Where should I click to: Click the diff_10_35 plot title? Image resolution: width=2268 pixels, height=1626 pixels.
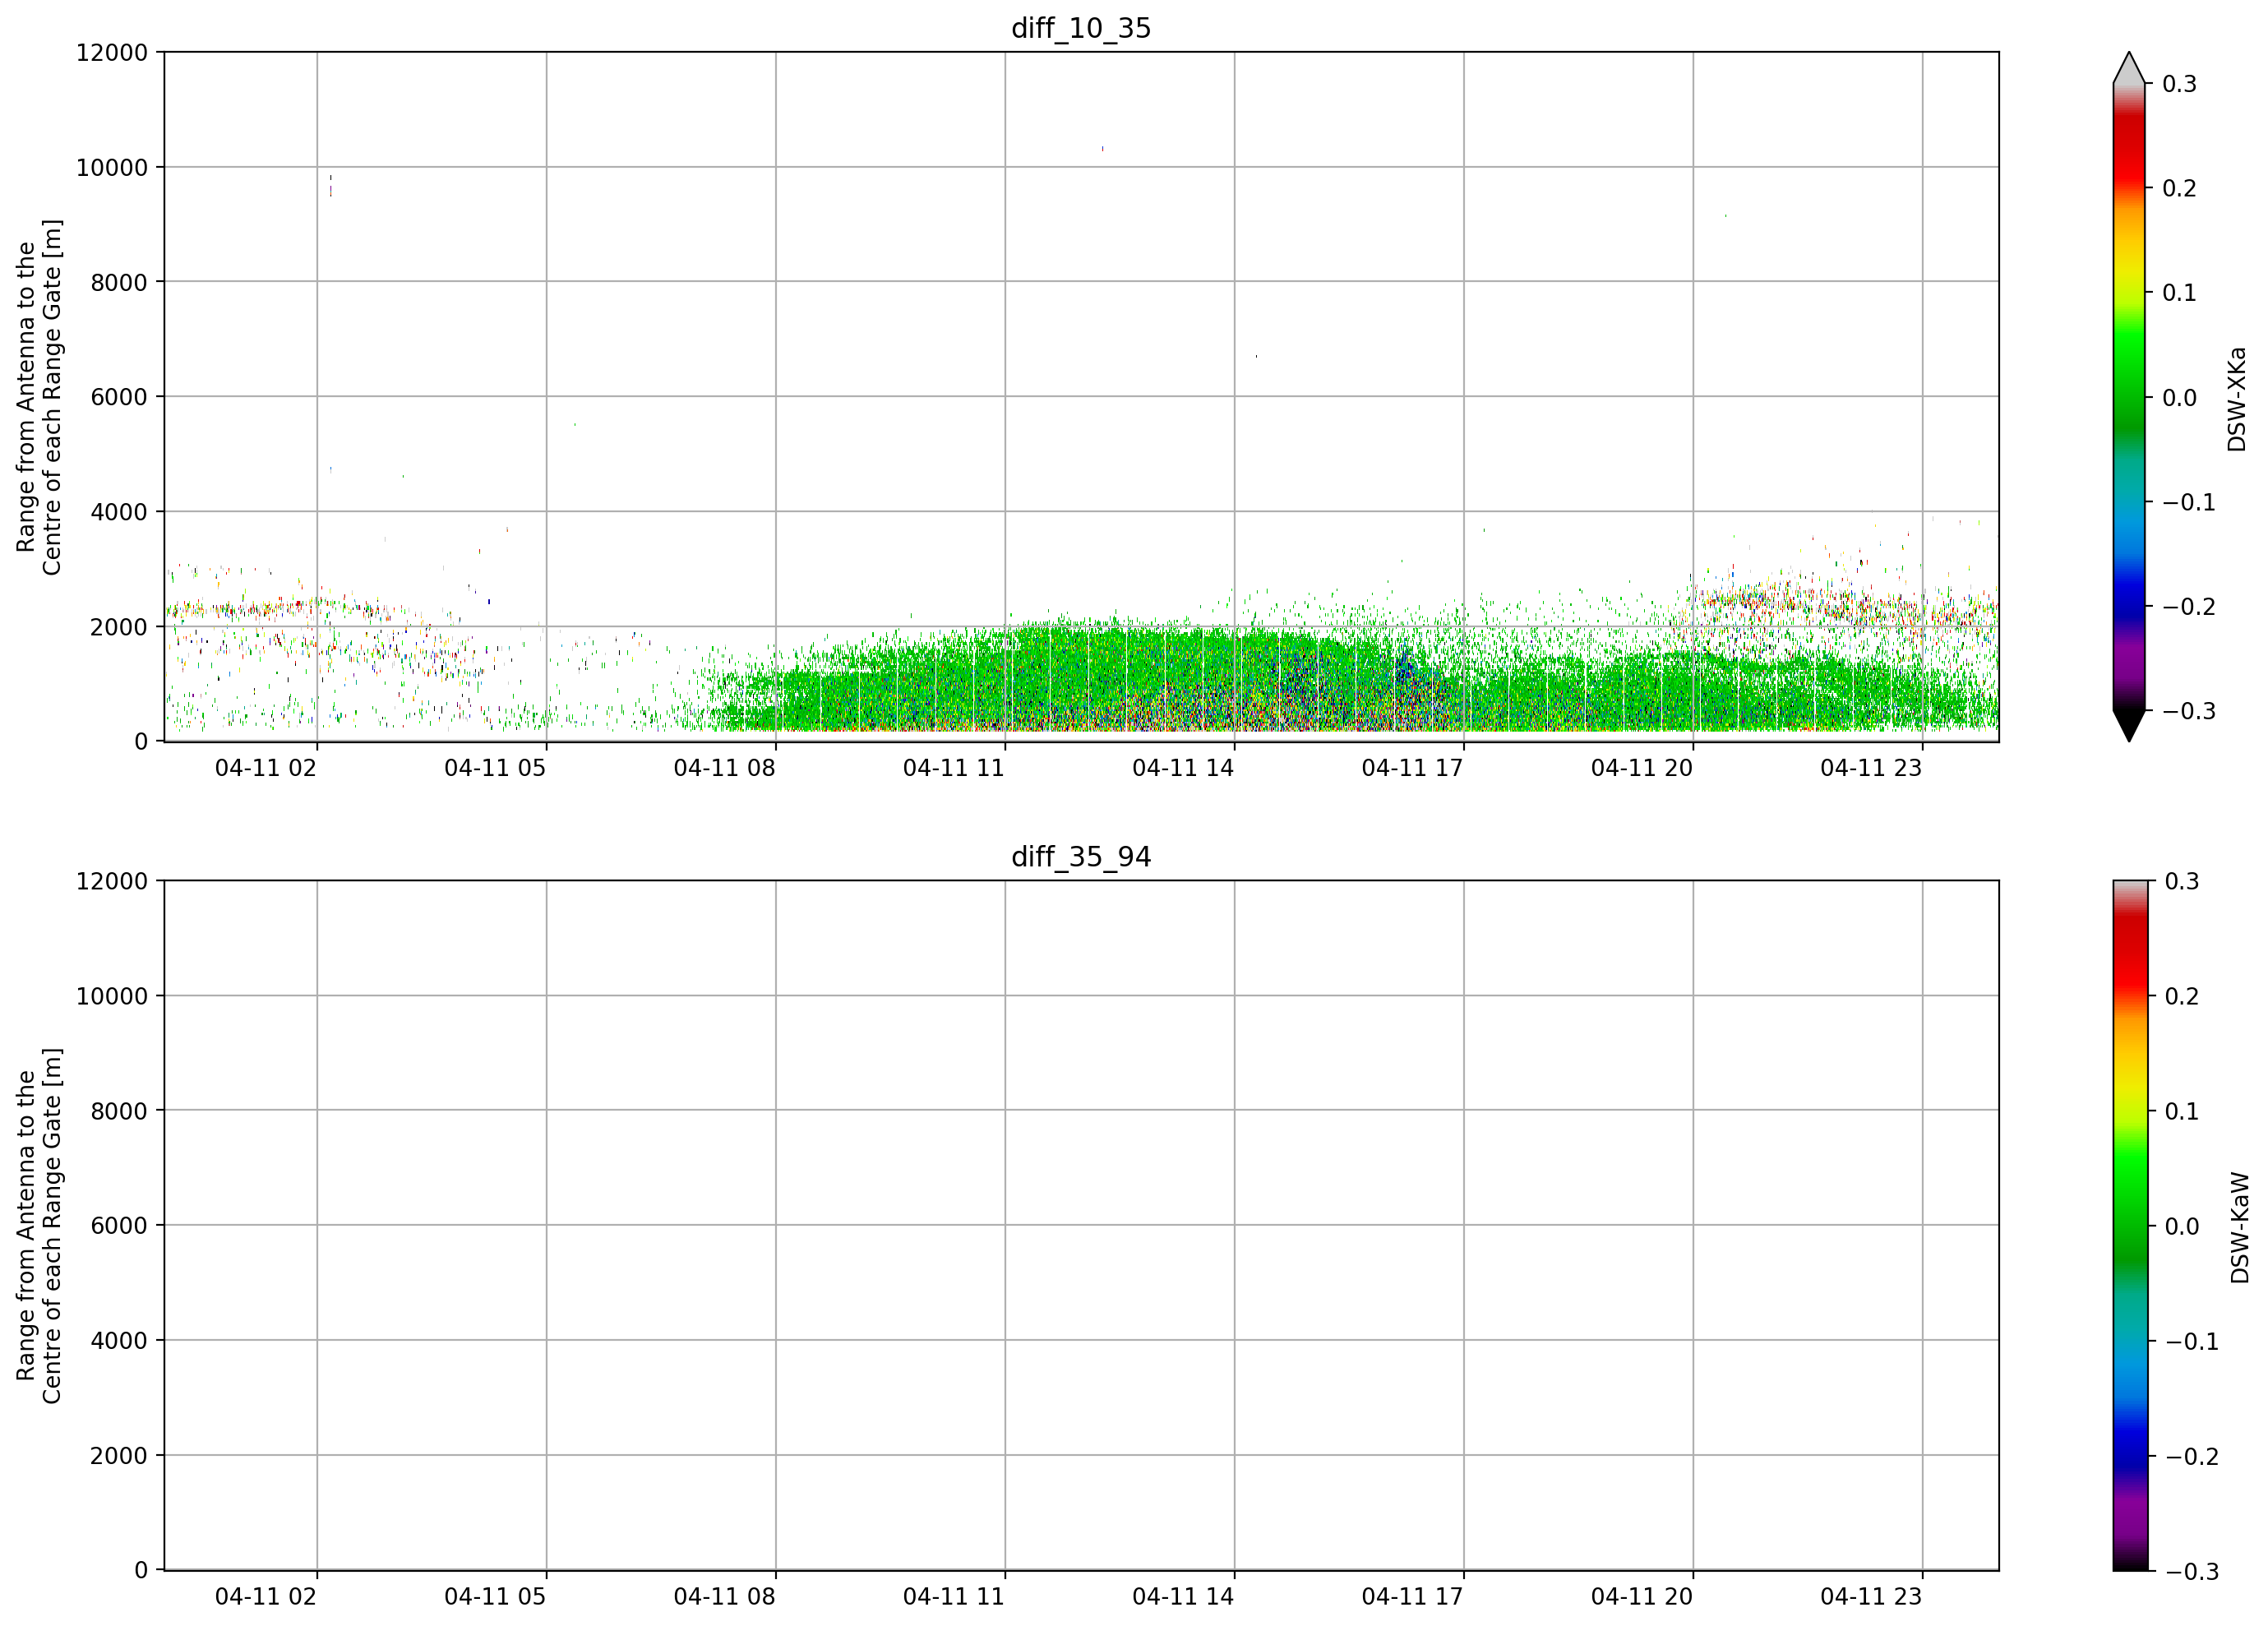(1081, 28)
